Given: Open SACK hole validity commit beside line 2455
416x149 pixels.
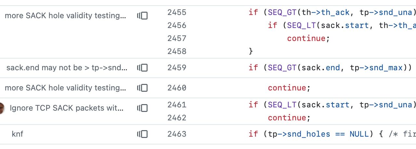Looking at the screenshot, I should [x=65, y=16].
